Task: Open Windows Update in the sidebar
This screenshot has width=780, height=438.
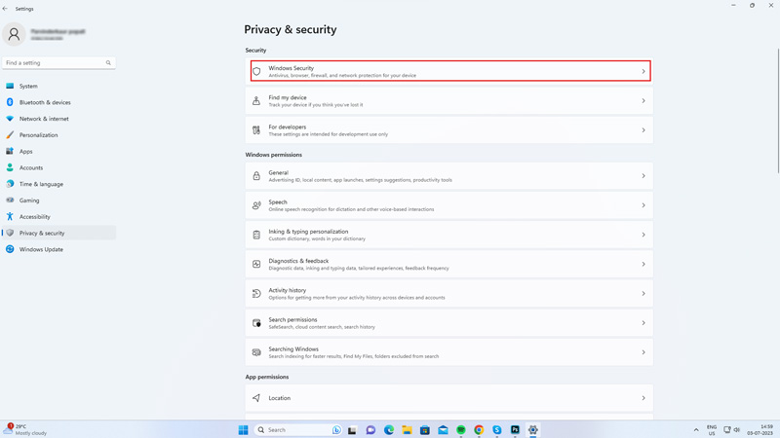Action: coord(58,249)
